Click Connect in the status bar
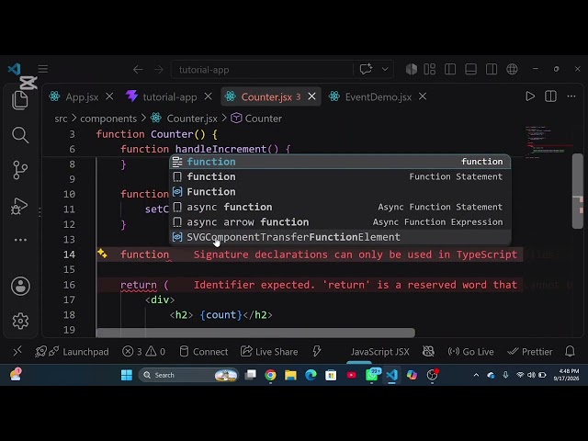The height and width of the screenshot is (441, 588). pos(204,352)
